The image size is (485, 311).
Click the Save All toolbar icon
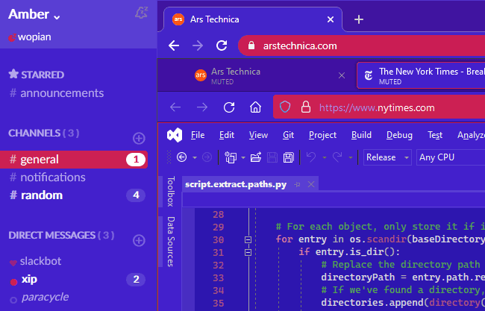[288, 157]
